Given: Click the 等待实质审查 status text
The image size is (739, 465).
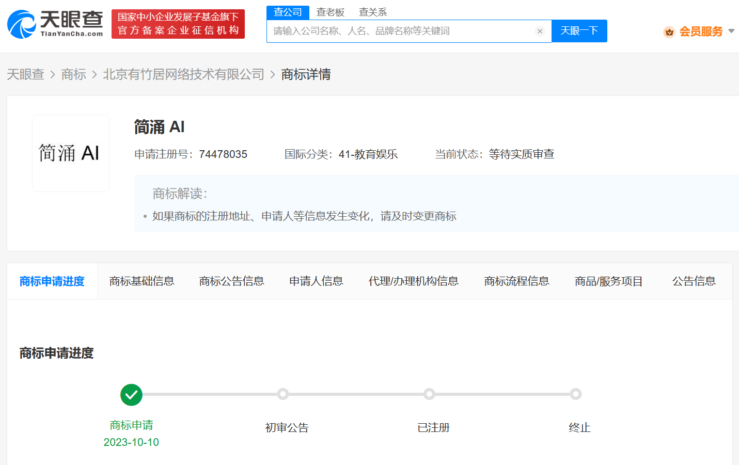Looking at the screenshot, I should [522, 154].
